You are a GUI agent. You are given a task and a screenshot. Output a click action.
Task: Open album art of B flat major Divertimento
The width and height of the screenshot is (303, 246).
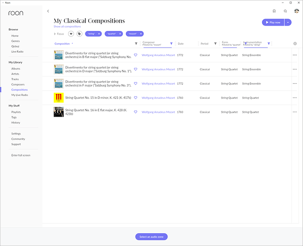click(x=59, y=55)
